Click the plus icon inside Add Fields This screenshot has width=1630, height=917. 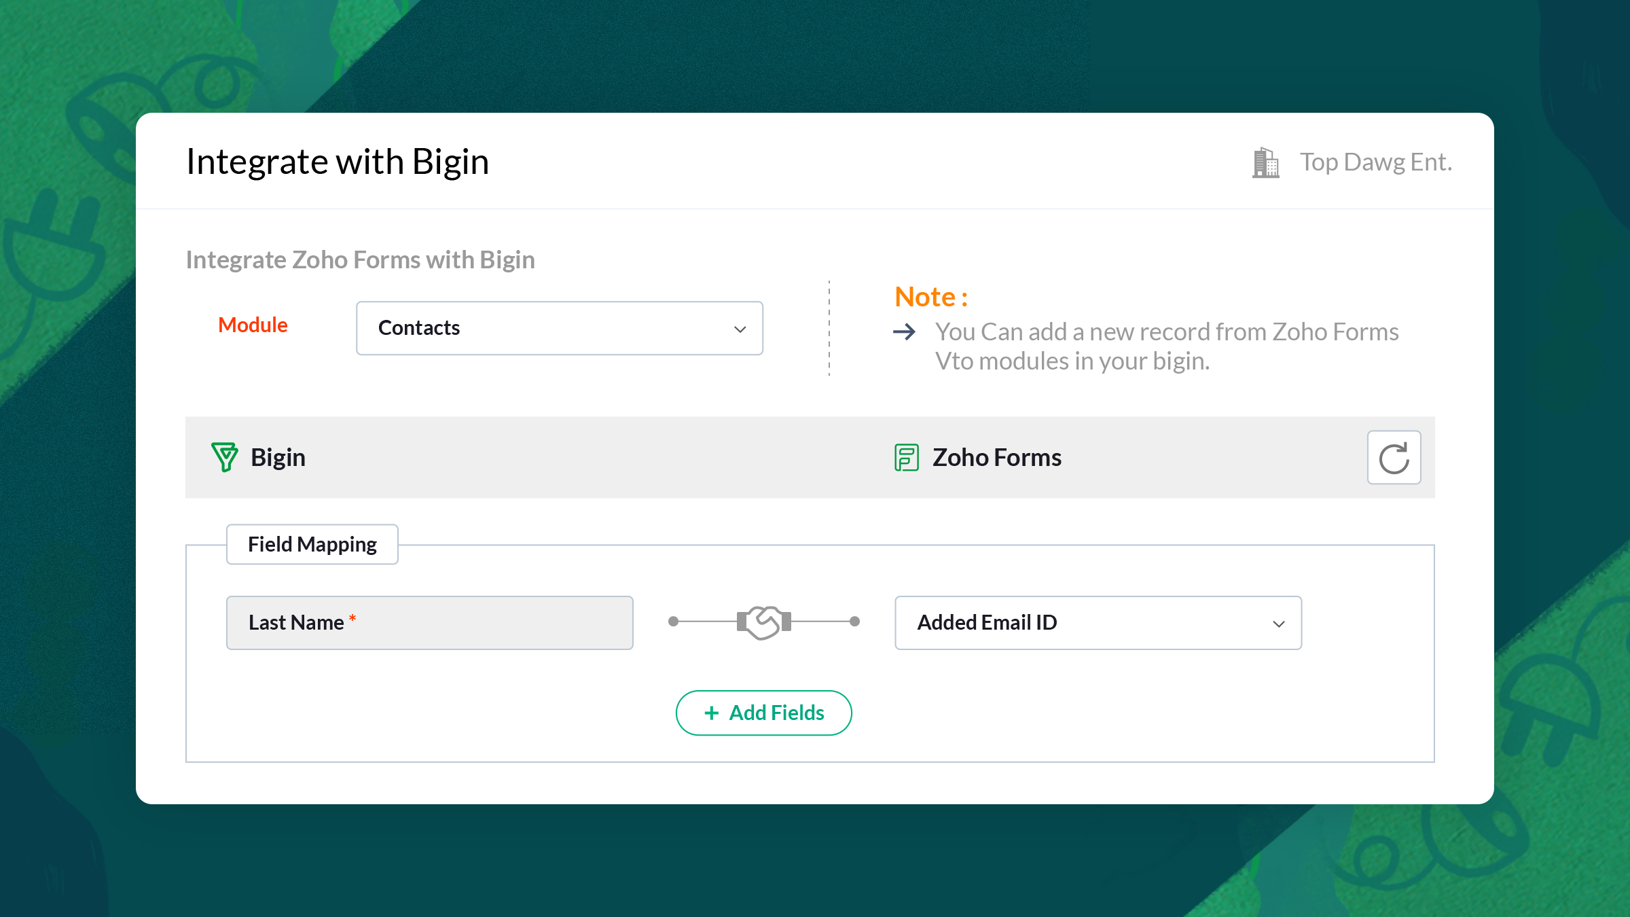(711, 713)
